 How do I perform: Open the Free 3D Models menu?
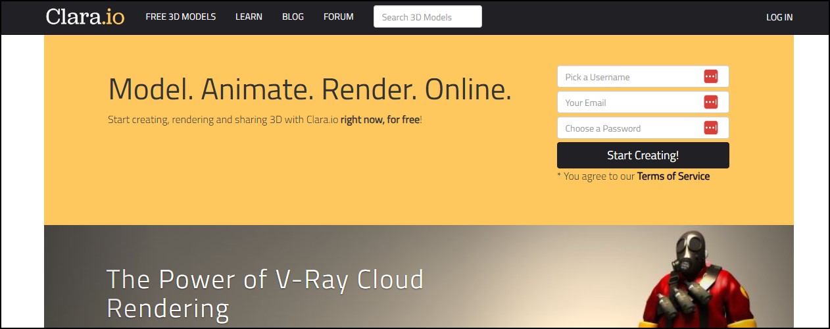[x=181, y=17]
